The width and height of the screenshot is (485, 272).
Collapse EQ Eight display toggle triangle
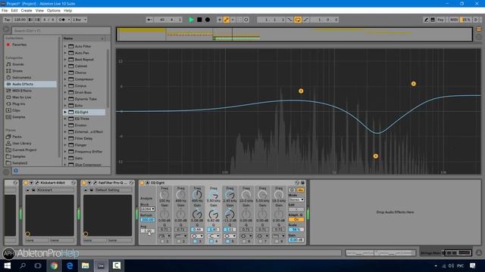(x=148, y=183)
